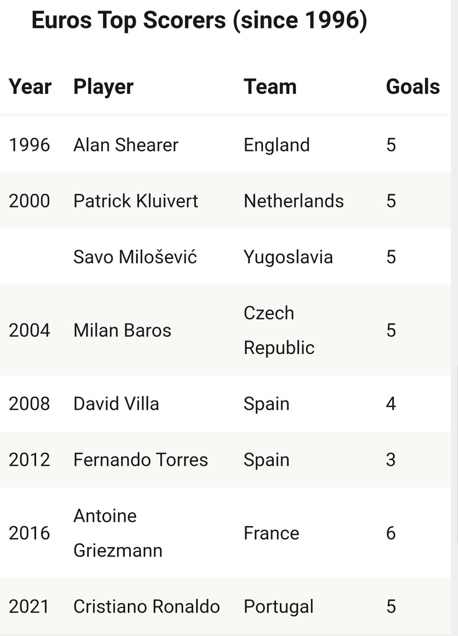Select Patrick Kluivert in the table
Viewport: 458px width, 636px height.
tap(135, 201)
